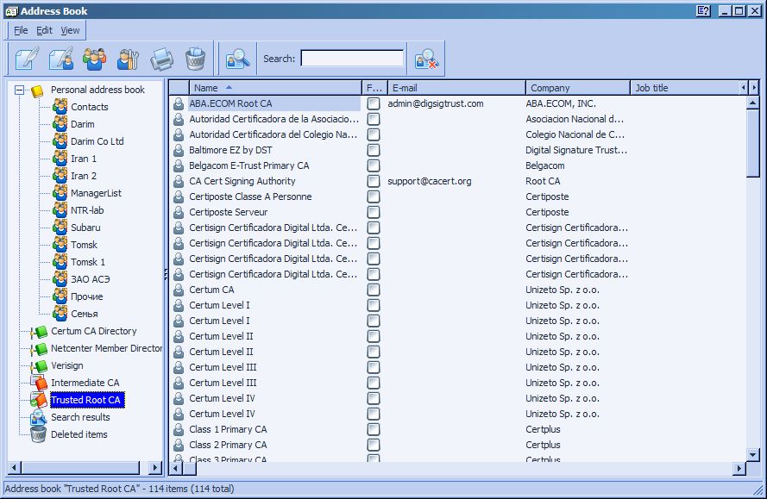Image resolution: width=767 pixels, height=499 pixels.
Task: Click the clear search results icon
Action: [426, 59]
